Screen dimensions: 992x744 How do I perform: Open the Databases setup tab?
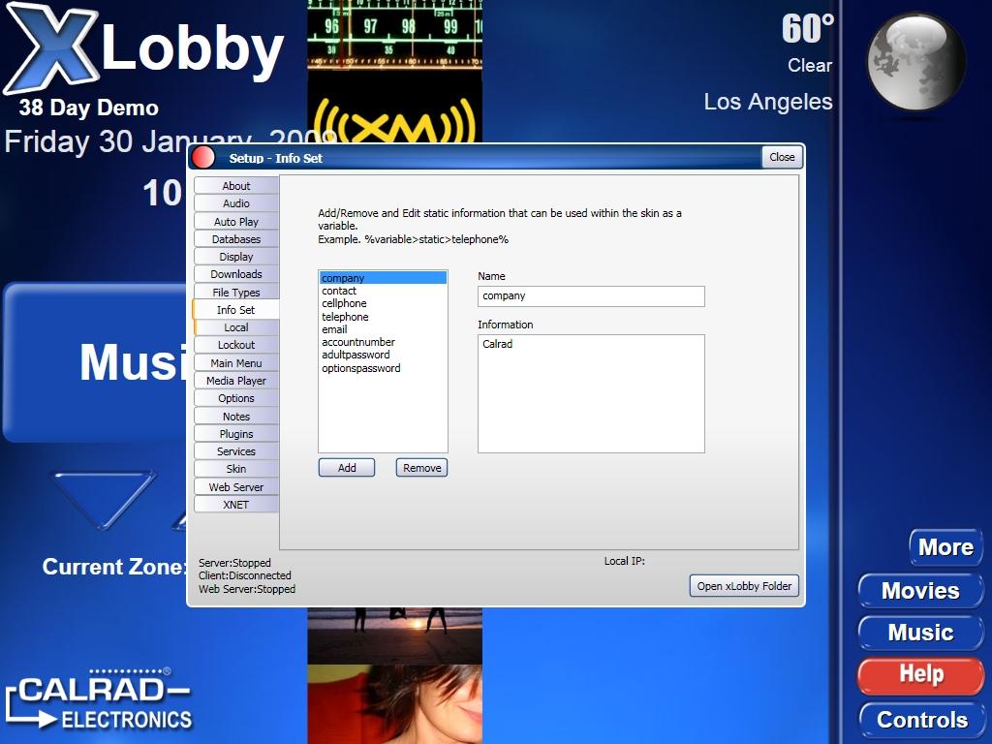coord(236,239)
